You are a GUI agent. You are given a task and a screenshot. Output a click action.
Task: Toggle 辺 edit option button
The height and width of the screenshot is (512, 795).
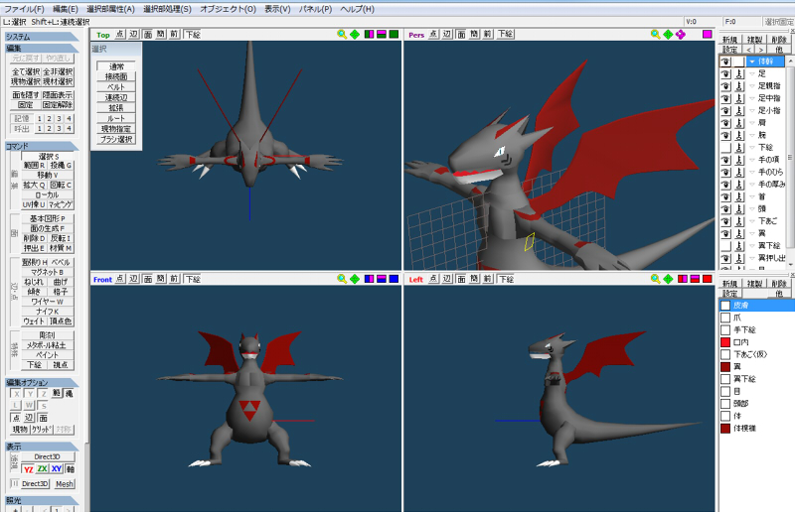(29, 418)
